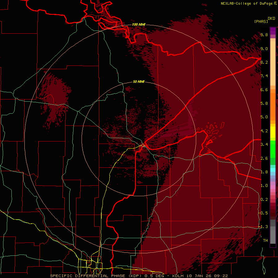Click the -0.5 value on the color scale

pos(263,213)
